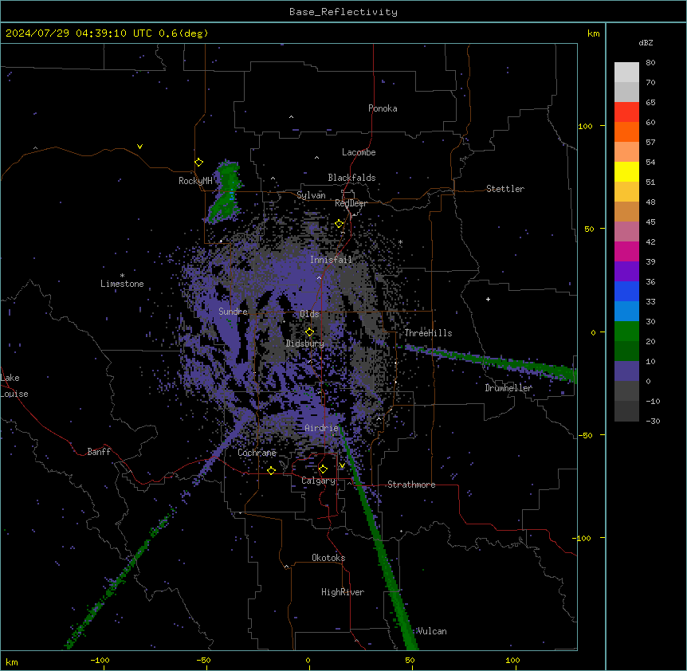Click the 65 value in the dBZ legend
The image size is (687, 671).
click(650, 102)
